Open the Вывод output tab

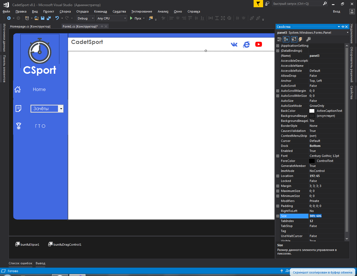click(x=40, y=263)
